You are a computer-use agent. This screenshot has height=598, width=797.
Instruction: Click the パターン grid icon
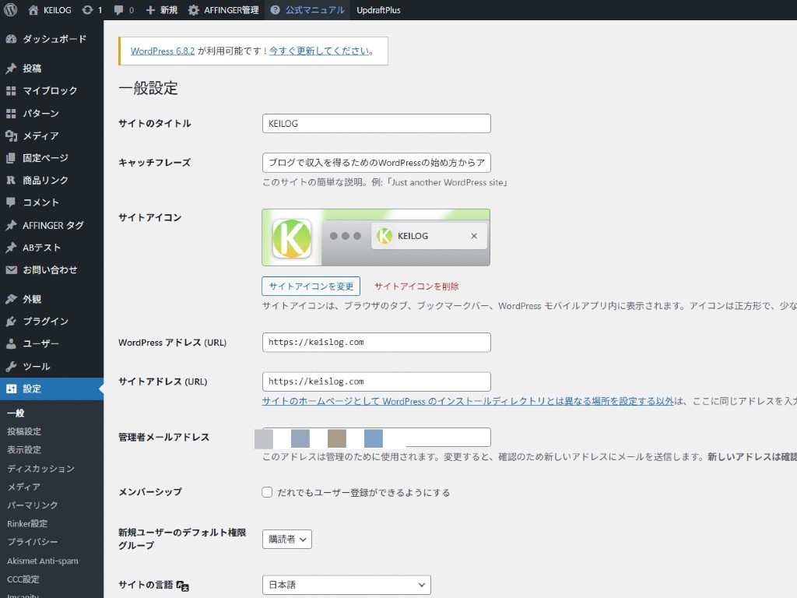pos(11,114)
